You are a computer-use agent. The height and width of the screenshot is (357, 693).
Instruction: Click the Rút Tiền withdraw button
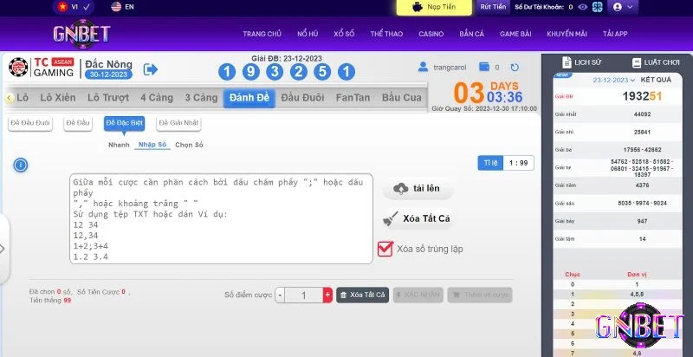point(493,7)
